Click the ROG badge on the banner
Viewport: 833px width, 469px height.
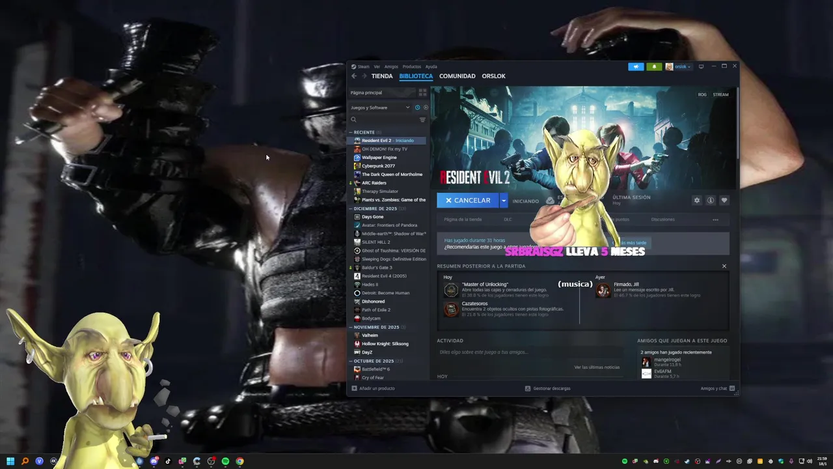click(702, 94)
